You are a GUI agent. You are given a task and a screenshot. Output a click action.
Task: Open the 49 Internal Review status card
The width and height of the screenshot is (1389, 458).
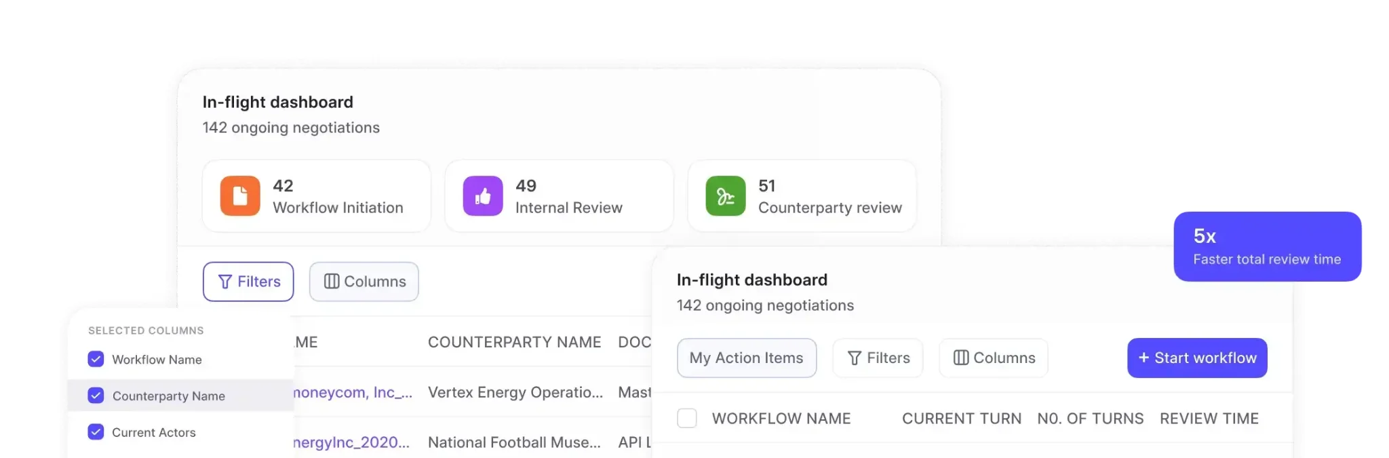coord(560,196)
